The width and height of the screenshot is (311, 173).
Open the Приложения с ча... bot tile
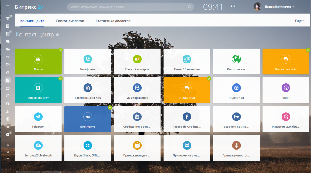(x=187, y=148)
